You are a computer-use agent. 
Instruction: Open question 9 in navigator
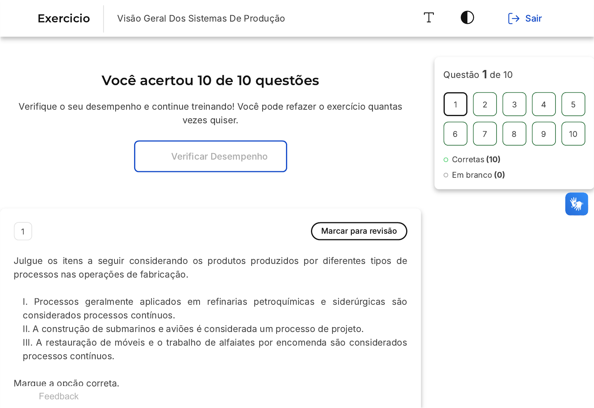543,134
